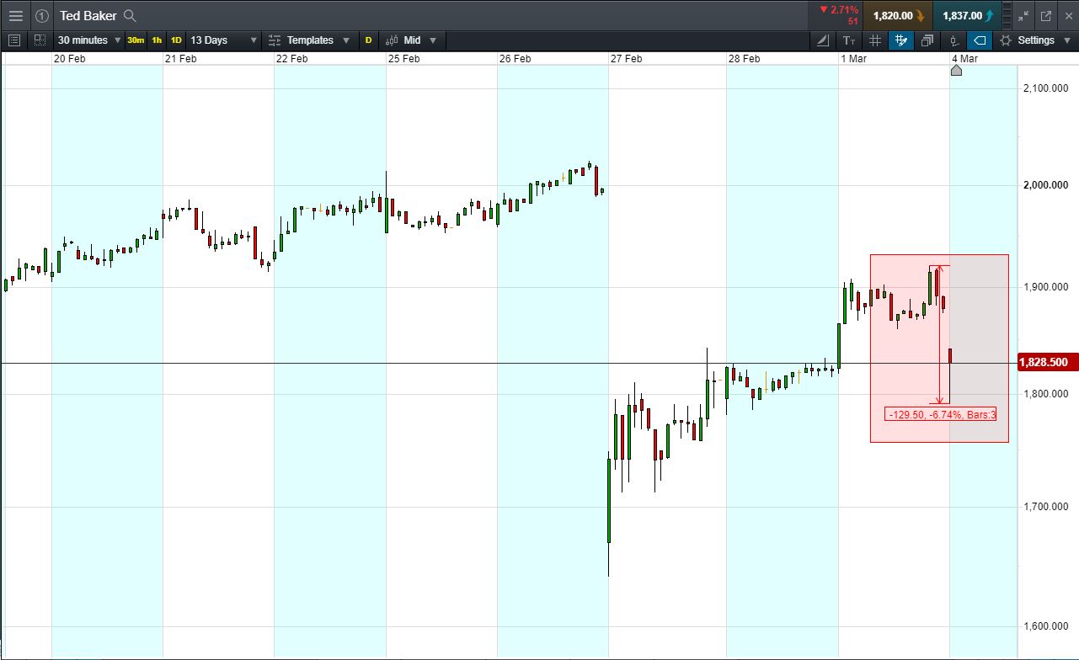The width and height of the screenshot is (1079, 660).
Task: Switch to the 1D quick interval
Action: [176, 40]
